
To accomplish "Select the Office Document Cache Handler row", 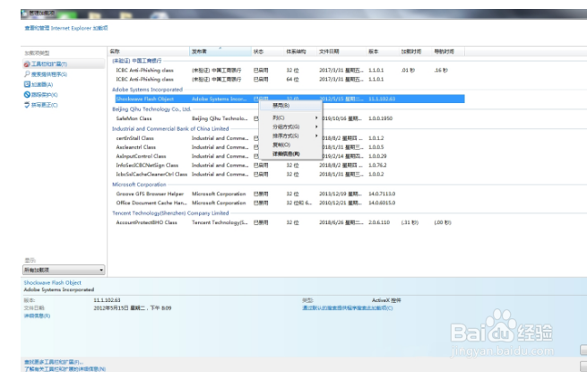I will point(289,203).
